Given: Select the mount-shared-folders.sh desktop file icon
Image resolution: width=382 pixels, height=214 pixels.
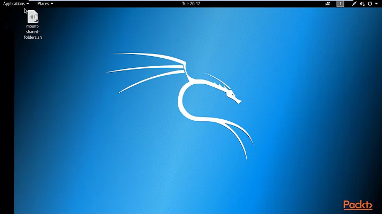Looking at the screenshot, I should coord(33,16).
